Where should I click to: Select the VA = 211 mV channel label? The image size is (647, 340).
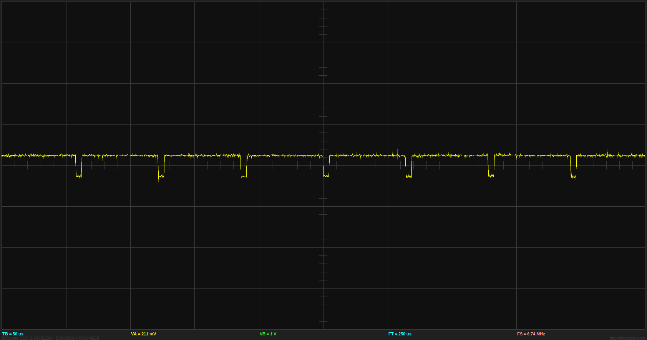tap(143, 334)
